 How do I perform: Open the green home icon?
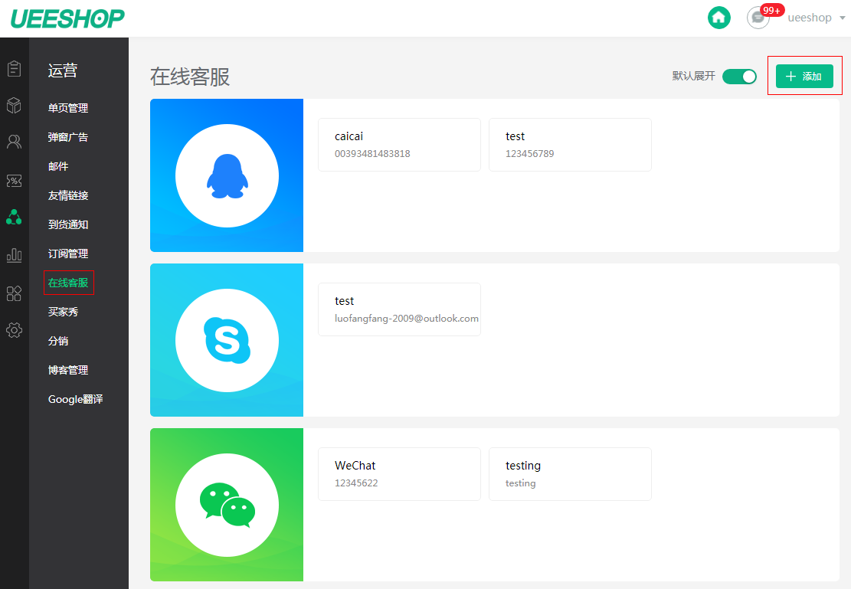click(718, 18)
